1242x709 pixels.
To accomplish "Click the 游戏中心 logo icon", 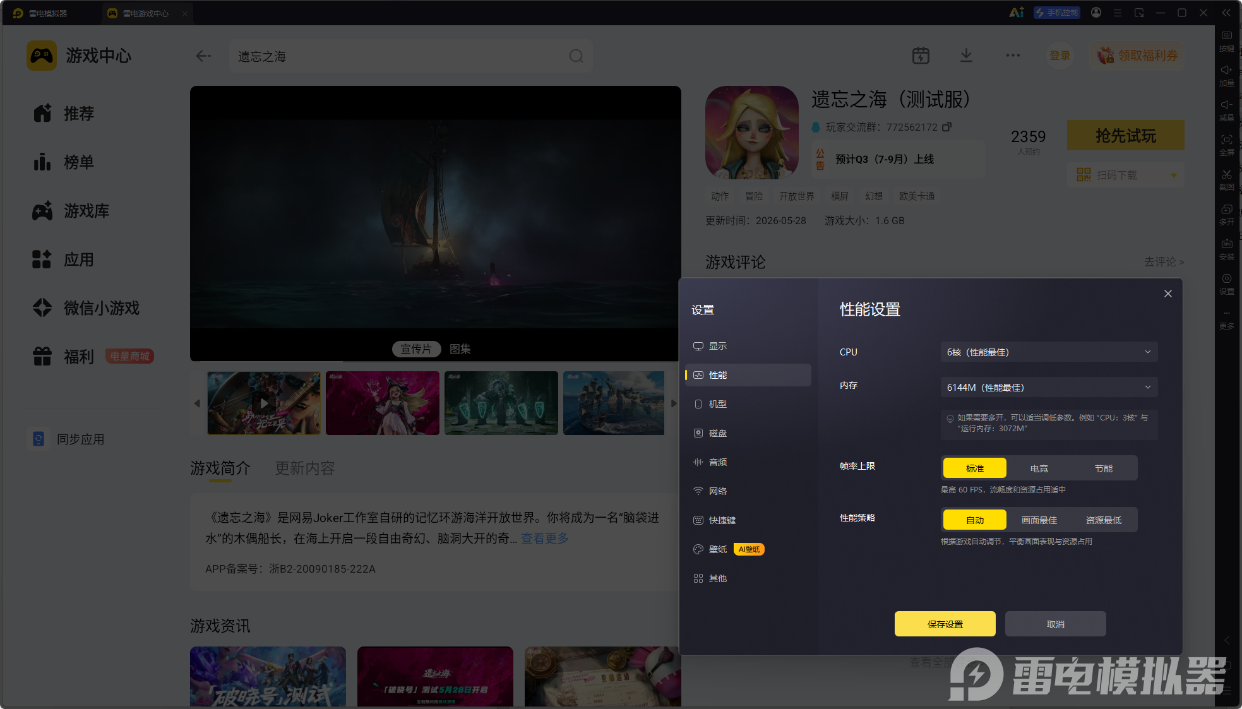I will (x=42, y=56).
